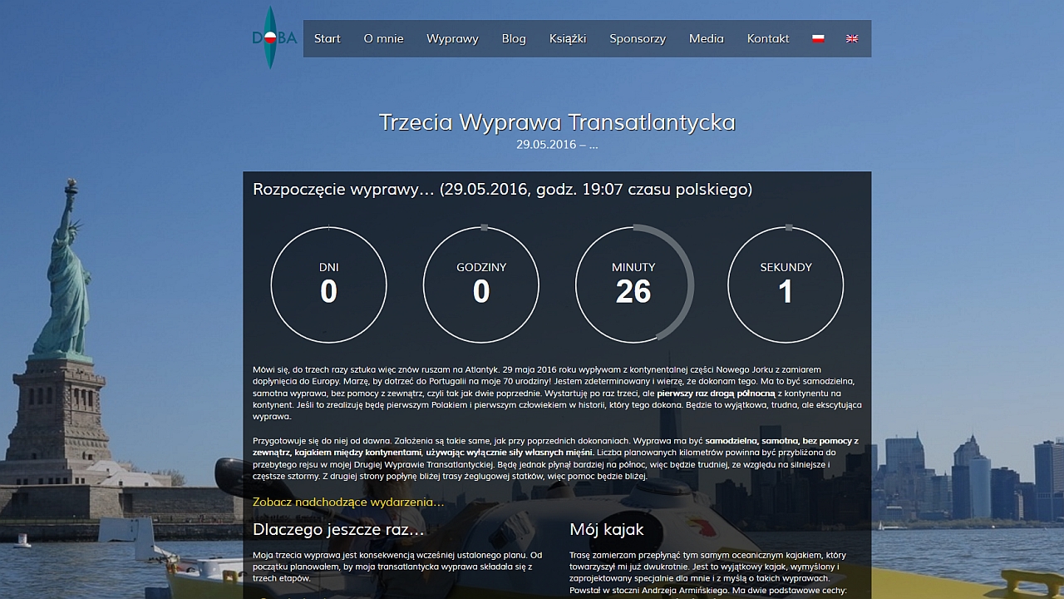
Task: Open the Media section
Action: pos(707,38)
